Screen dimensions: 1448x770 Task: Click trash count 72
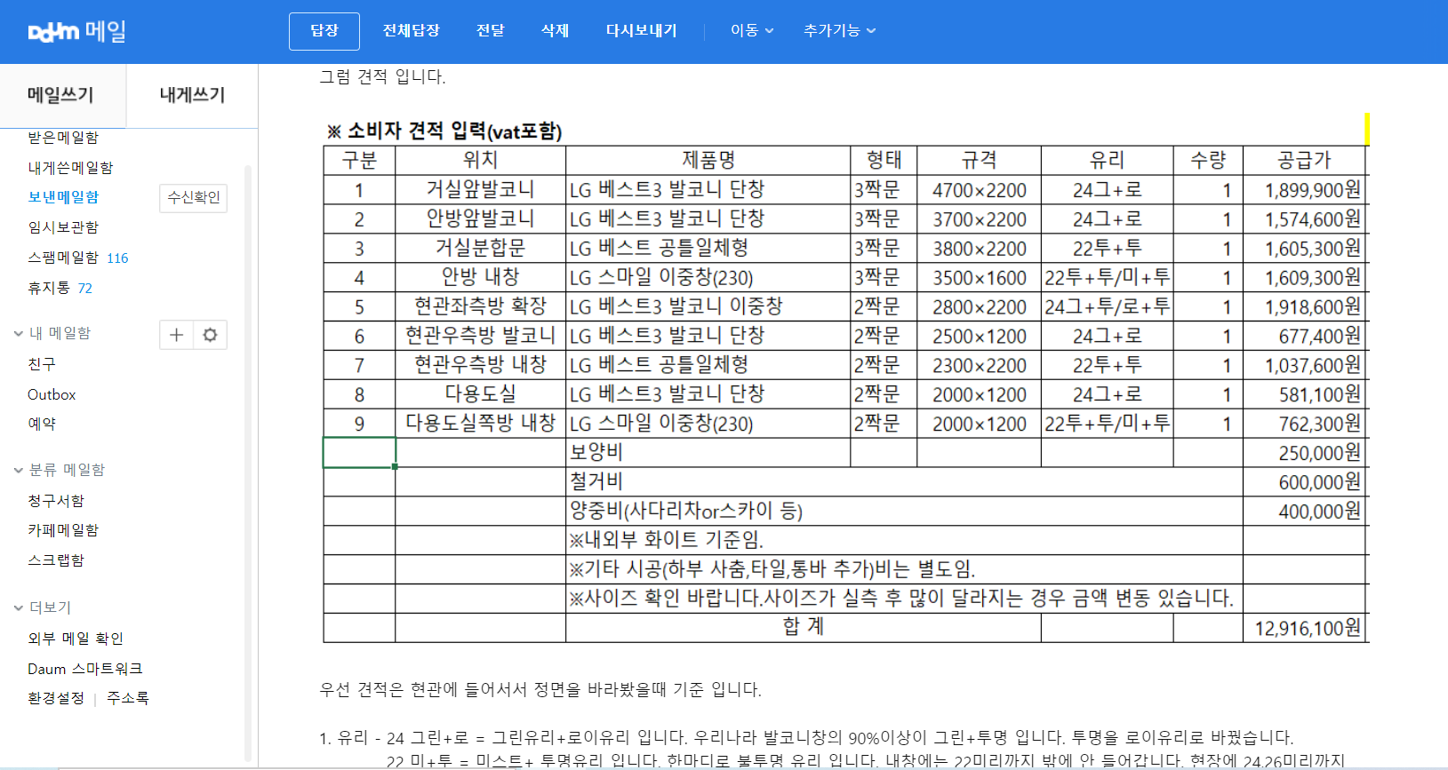pos(85,289)
